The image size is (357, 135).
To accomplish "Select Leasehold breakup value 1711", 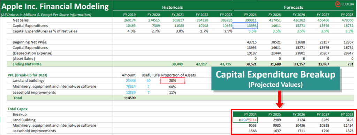I will 301,131.
